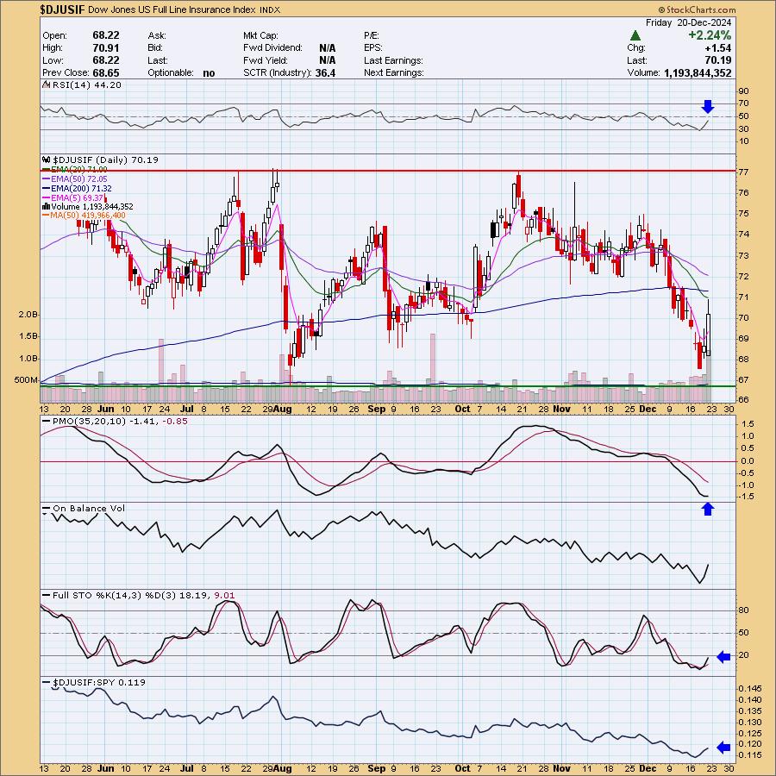This screenshot has height=776, width=776.
Task: Click the red resistance line at 77
Action: tap(386, 171)
